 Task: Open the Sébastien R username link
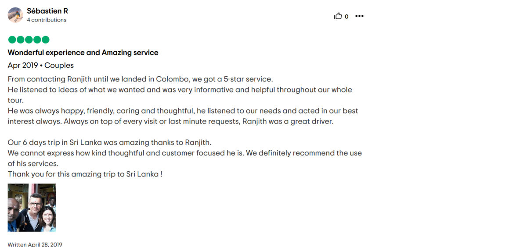pos(47,11)
